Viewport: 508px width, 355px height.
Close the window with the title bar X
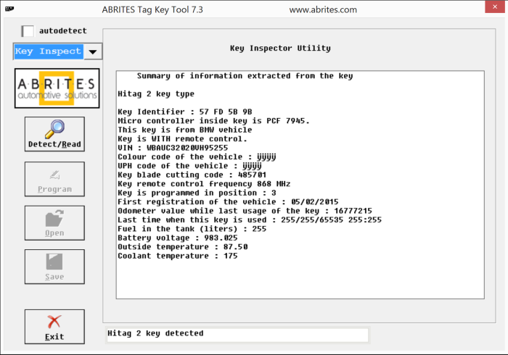[495, 7]
